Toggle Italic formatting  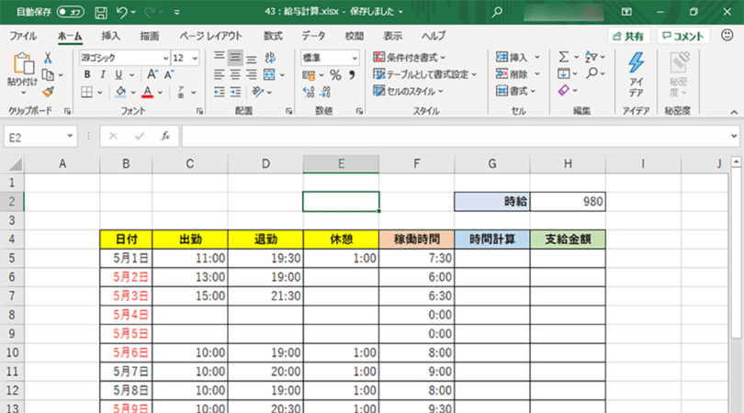pyautogui.click(x=102, y=74)
